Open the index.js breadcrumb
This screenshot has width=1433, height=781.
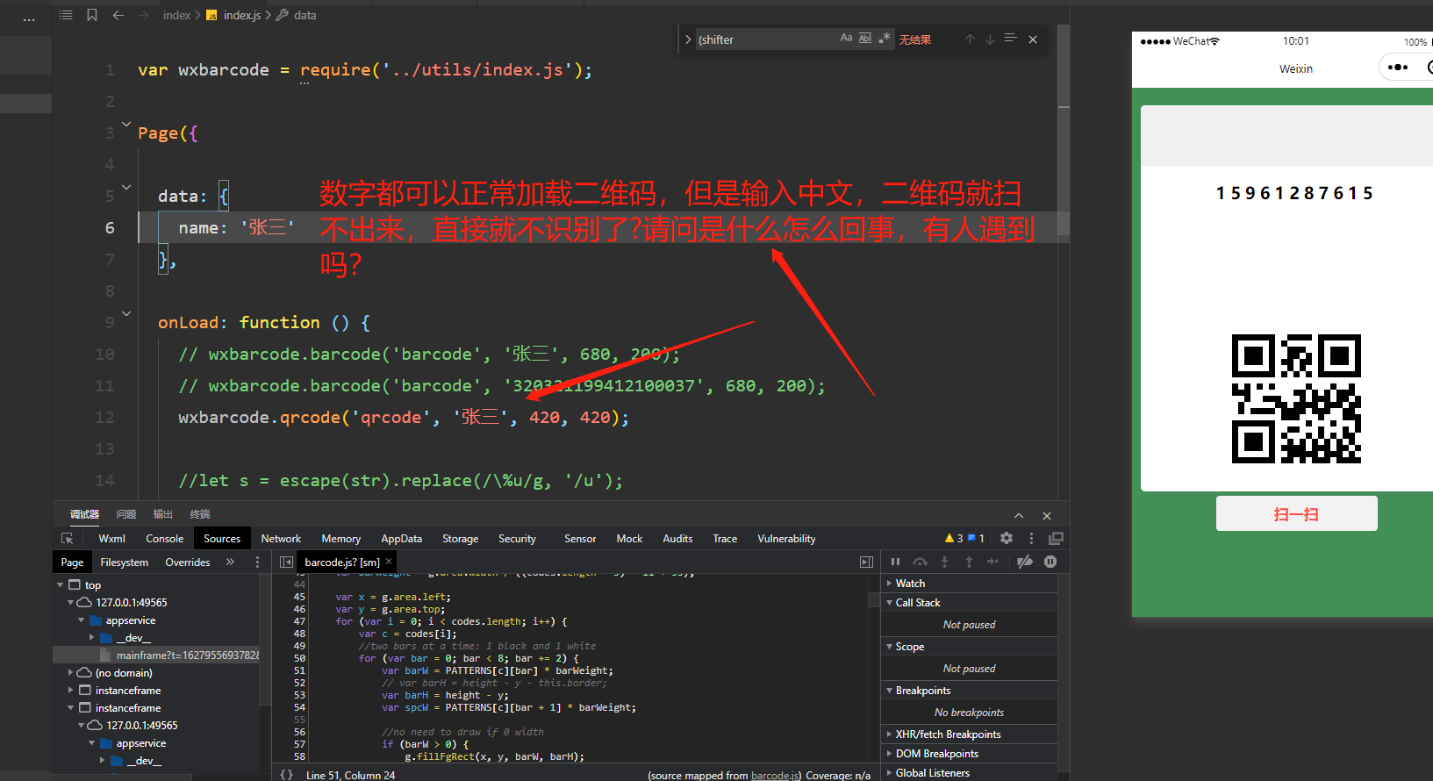[241, 15]
